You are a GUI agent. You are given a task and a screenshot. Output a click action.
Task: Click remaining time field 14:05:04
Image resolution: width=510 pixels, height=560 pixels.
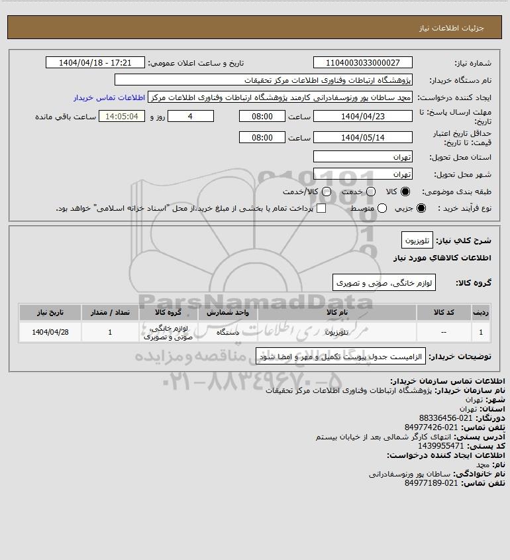pos(122,116)
